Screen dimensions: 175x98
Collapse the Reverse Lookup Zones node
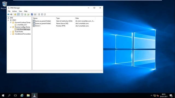tap(11, 27)
